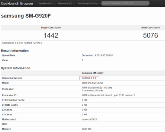The width and height of the screenshot is (165, 132).
Task: Click the Single-Core Score value 1442
Action: click(51, 35)
